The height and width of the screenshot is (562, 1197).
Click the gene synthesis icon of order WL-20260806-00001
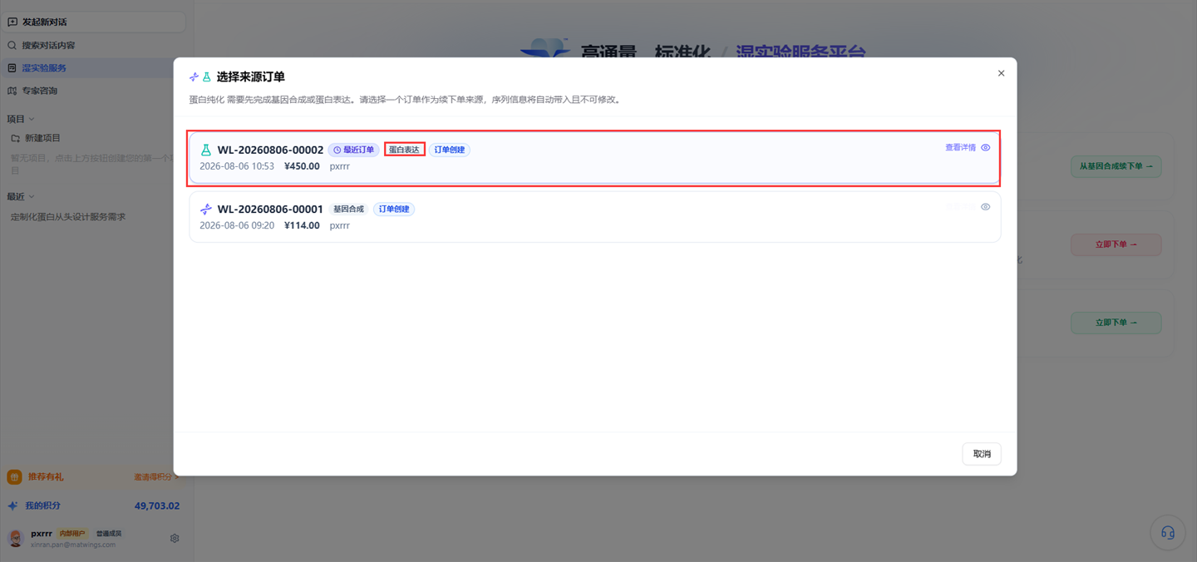(x=206, y=209)
